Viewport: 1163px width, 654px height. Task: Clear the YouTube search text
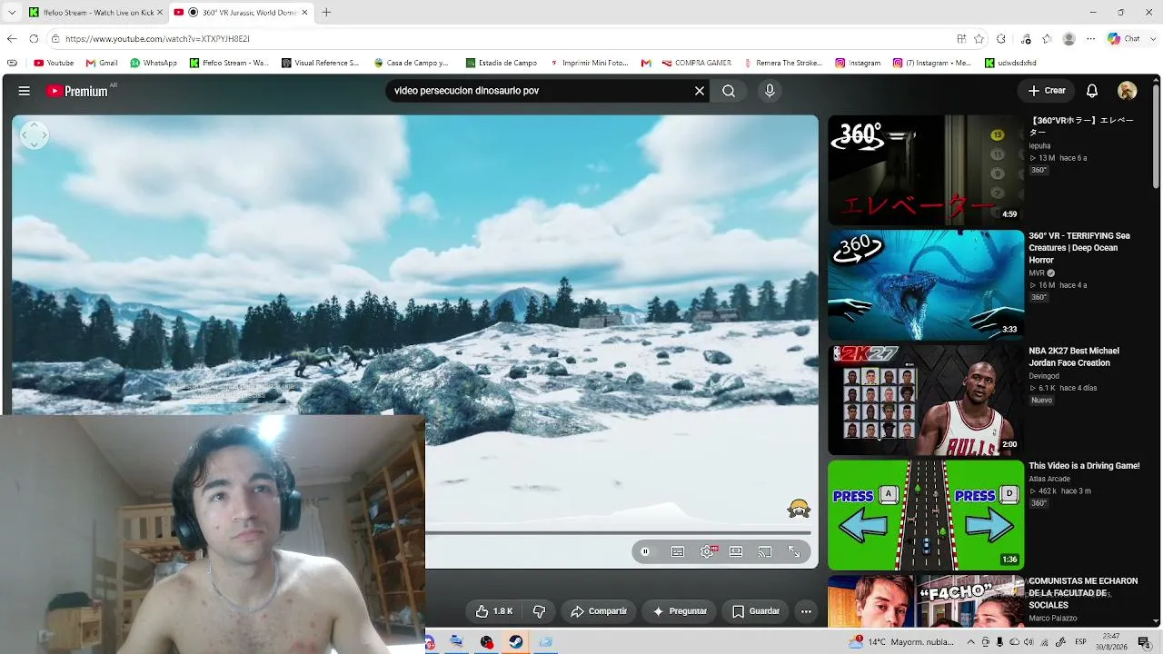point(700,91)
